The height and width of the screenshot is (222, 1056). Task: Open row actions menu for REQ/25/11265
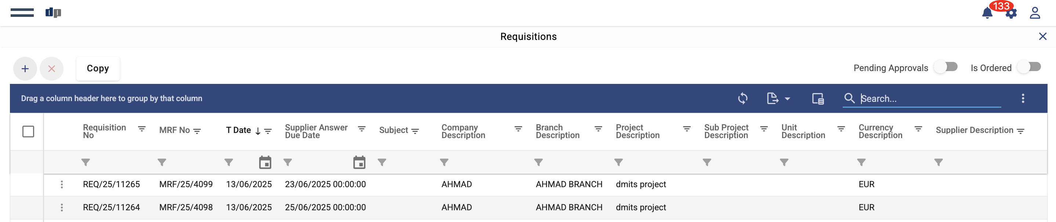click(x=62, y=184)
